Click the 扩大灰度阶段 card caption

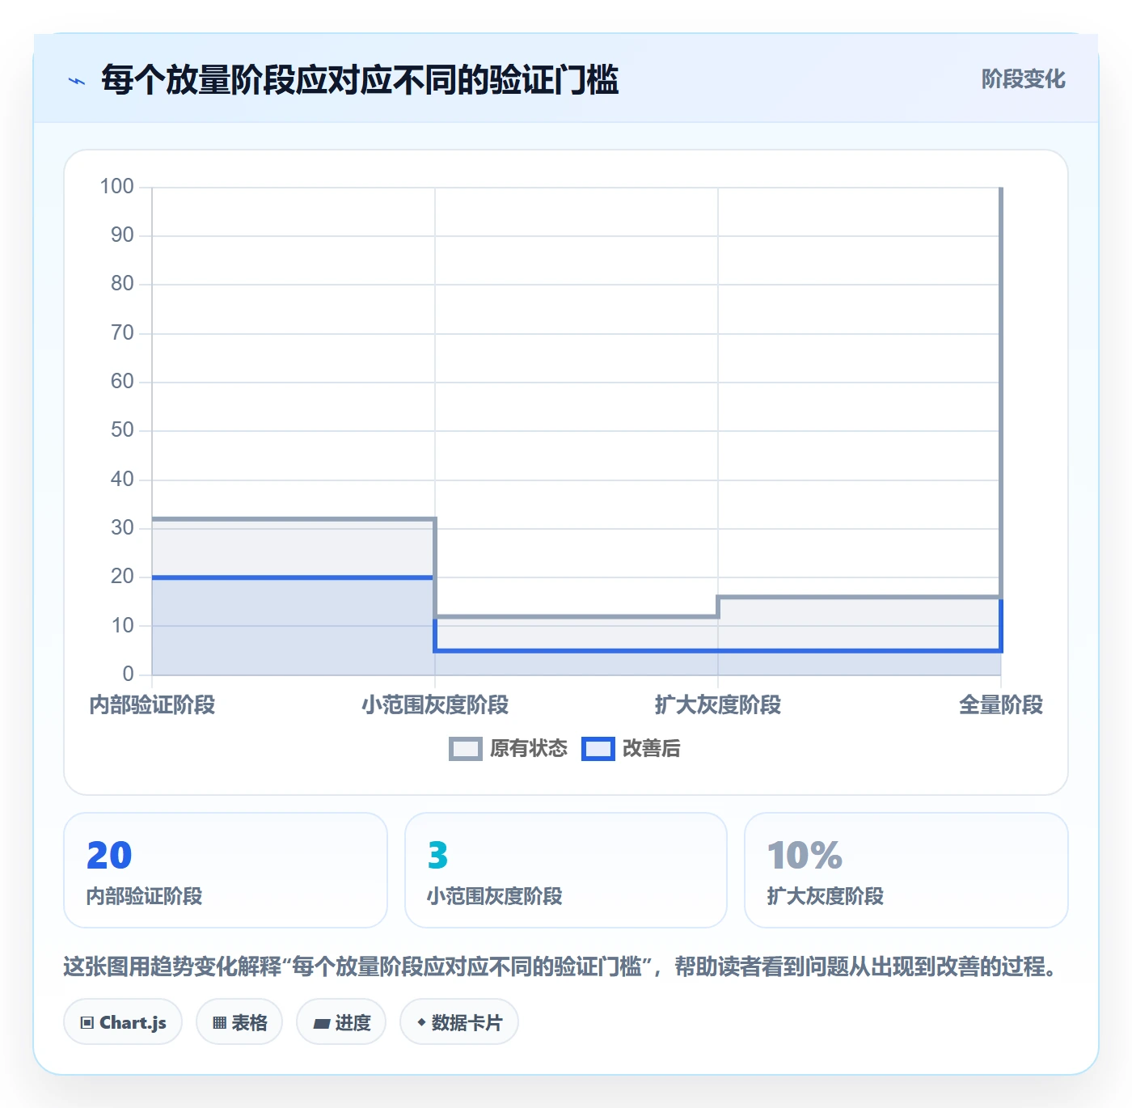(826, 896)
